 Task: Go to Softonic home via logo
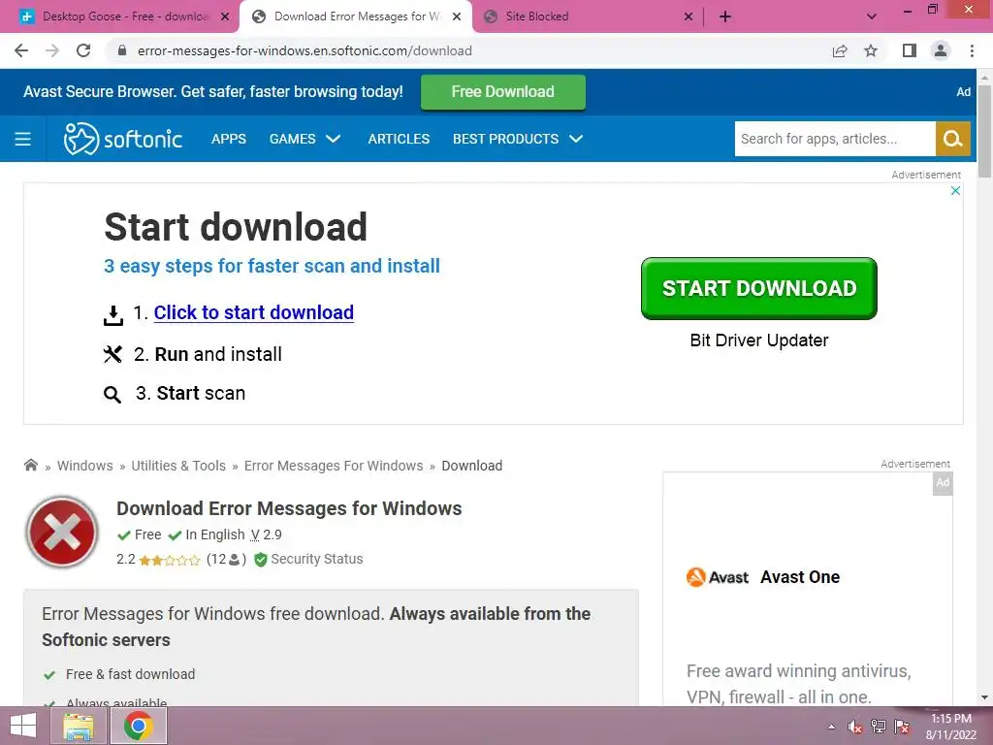(123, 139)
